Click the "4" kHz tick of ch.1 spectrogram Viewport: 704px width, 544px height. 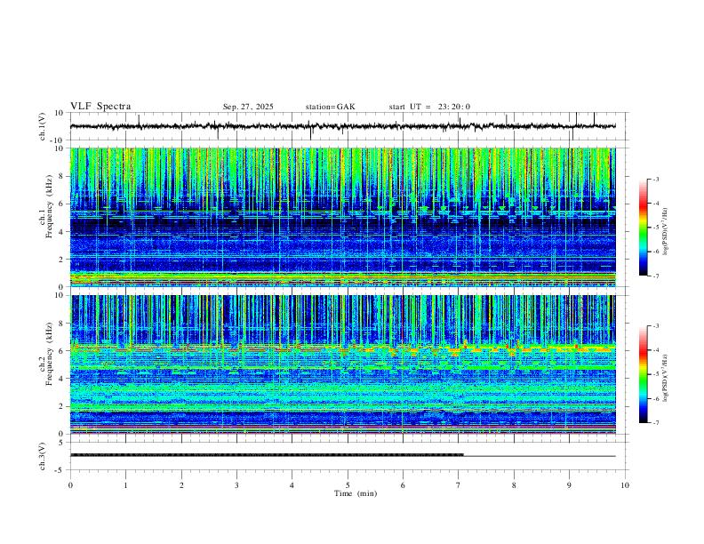pyautogui.click(x=61, y=232)
